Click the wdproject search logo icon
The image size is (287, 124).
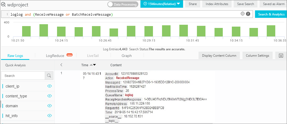pyautogui.click(x=3, y=5)
